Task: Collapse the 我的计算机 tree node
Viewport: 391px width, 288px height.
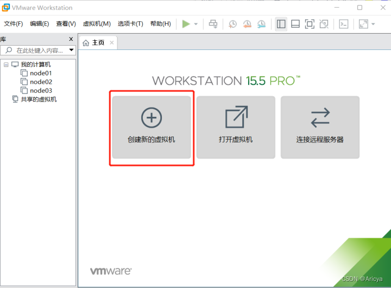Action: [6, 65]
